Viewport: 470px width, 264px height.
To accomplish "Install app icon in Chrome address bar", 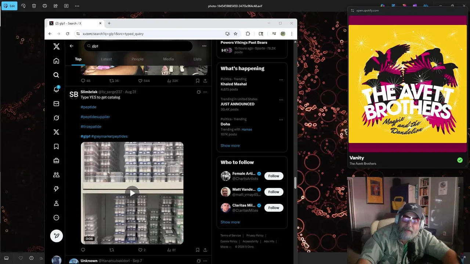I will [x=228, y=34].
